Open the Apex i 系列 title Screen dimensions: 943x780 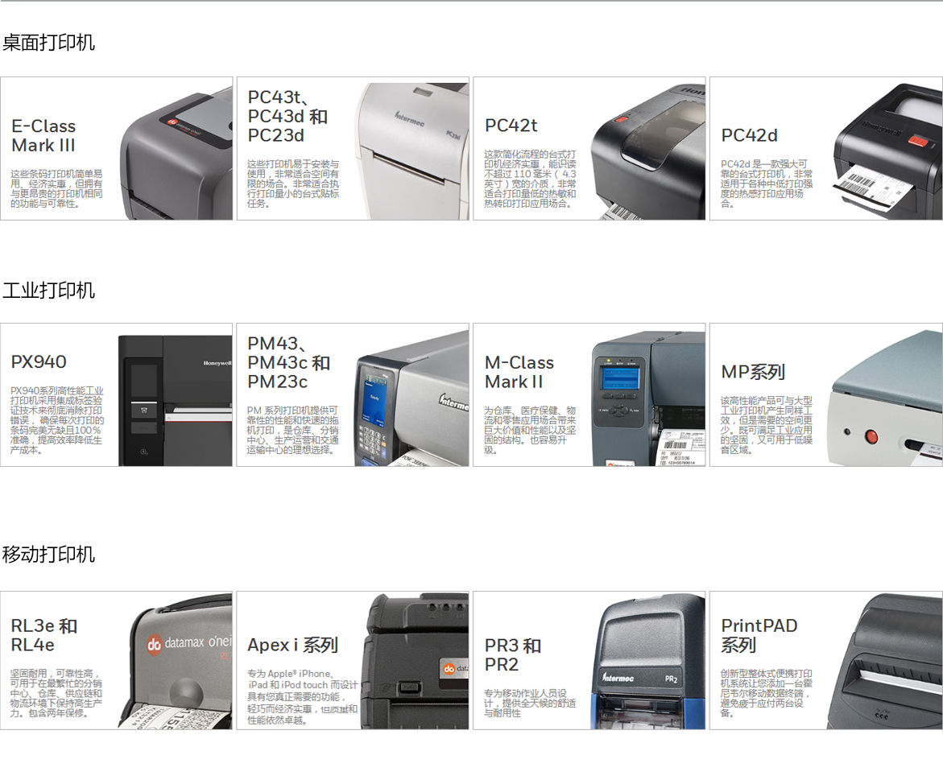(292, 646)
